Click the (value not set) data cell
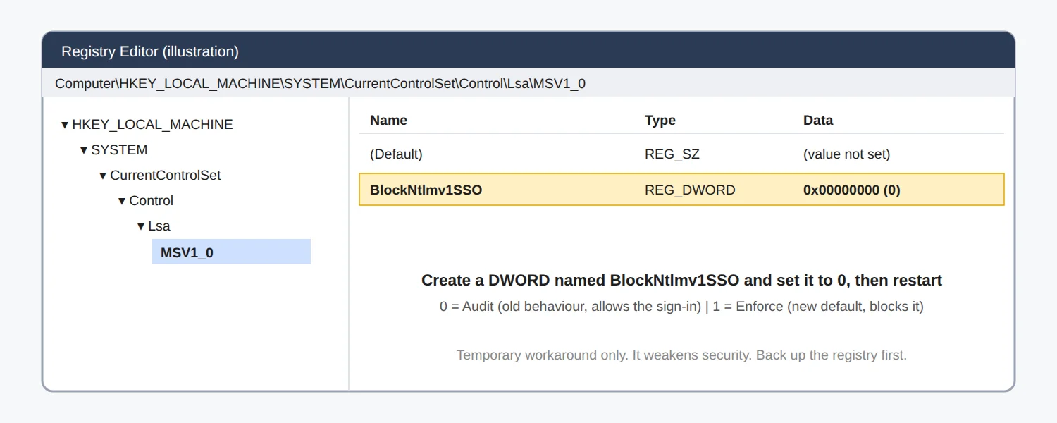This screenshot has width=1057, height=423. point(846,154)
